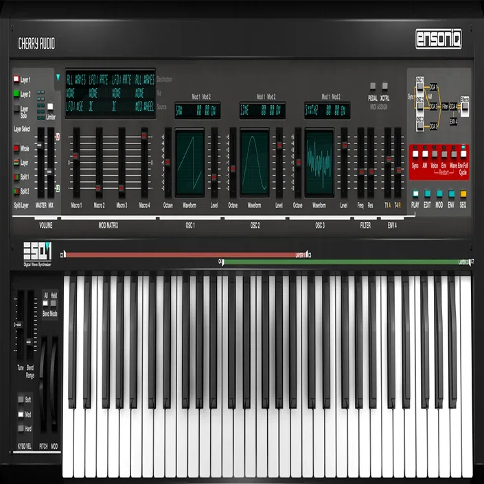
Task: Open the cyan dropdown triangle menu
Action: click(x=58, y=78)
